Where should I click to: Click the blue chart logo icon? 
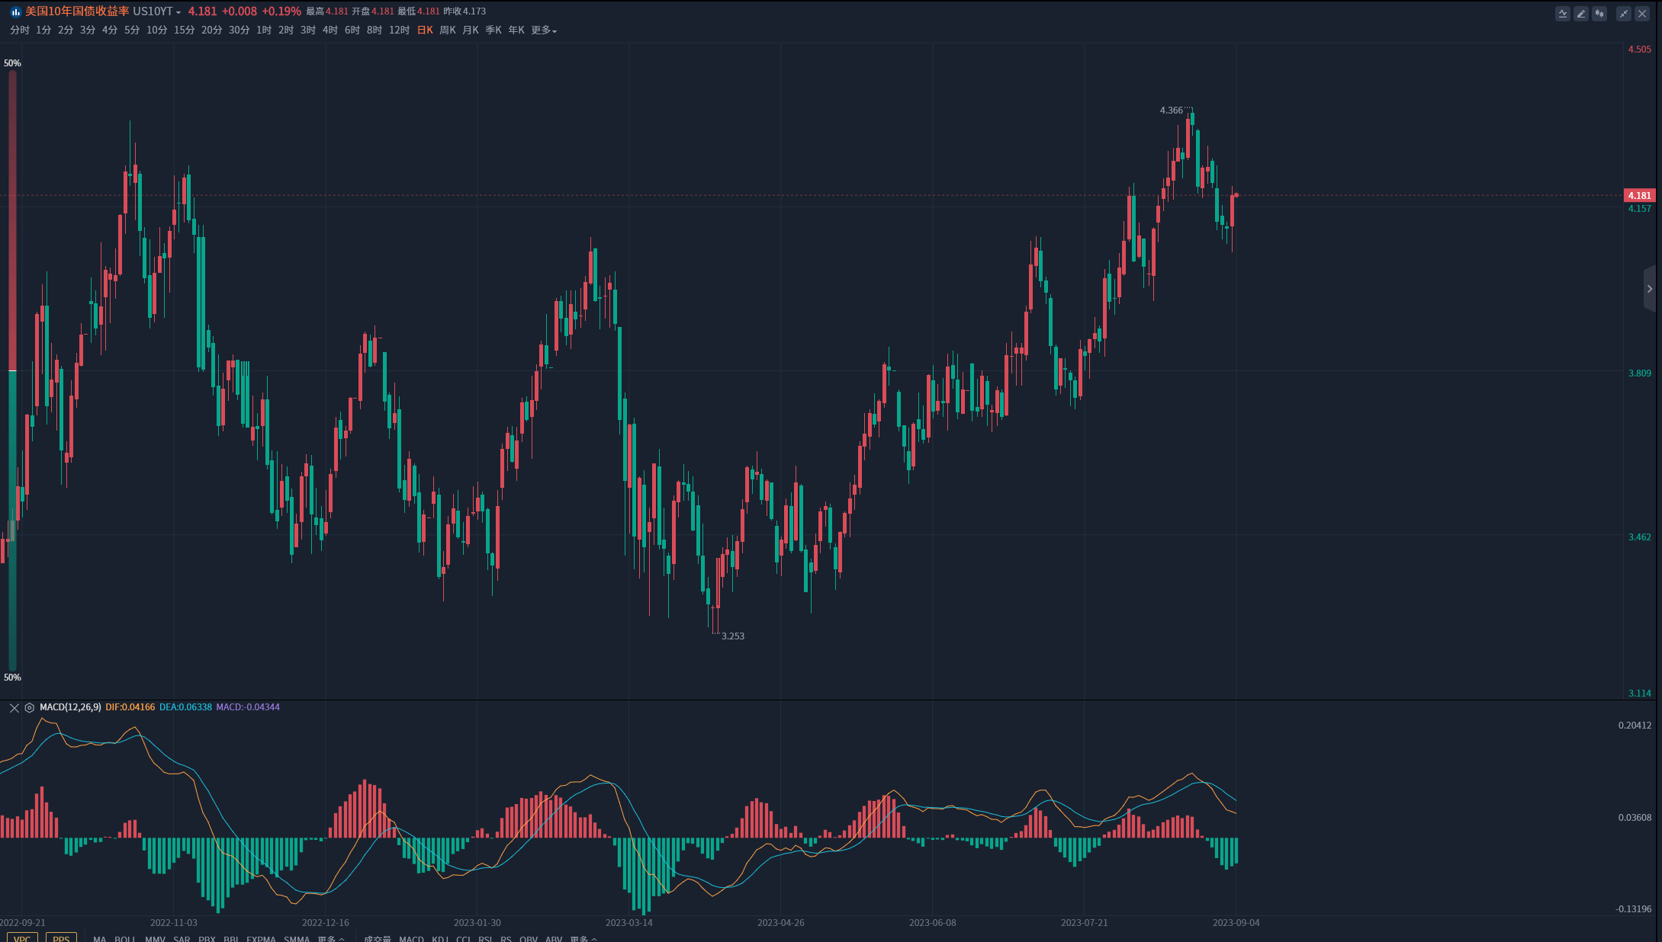click(15, 11)
